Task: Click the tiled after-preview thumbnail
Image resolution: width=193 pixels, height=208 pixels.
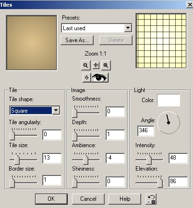Action: click(x=161, y=41)
